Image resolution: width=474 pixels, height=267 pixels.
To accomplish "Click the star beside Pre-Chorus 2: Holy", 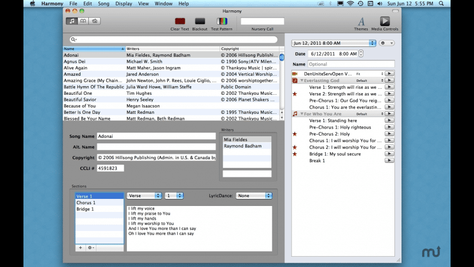I will 295,133.
